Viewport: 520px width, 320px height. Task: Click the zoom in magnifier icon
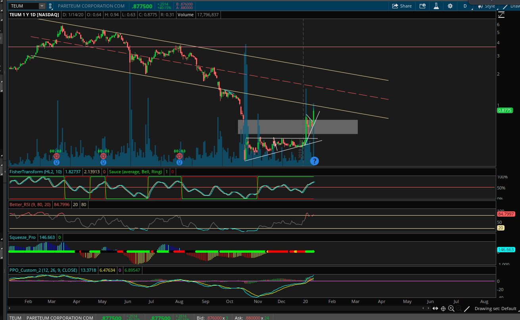pyautogui.click(x=451, y=309)
